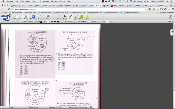Open the Chrome hamburger menu

[173, 9]
